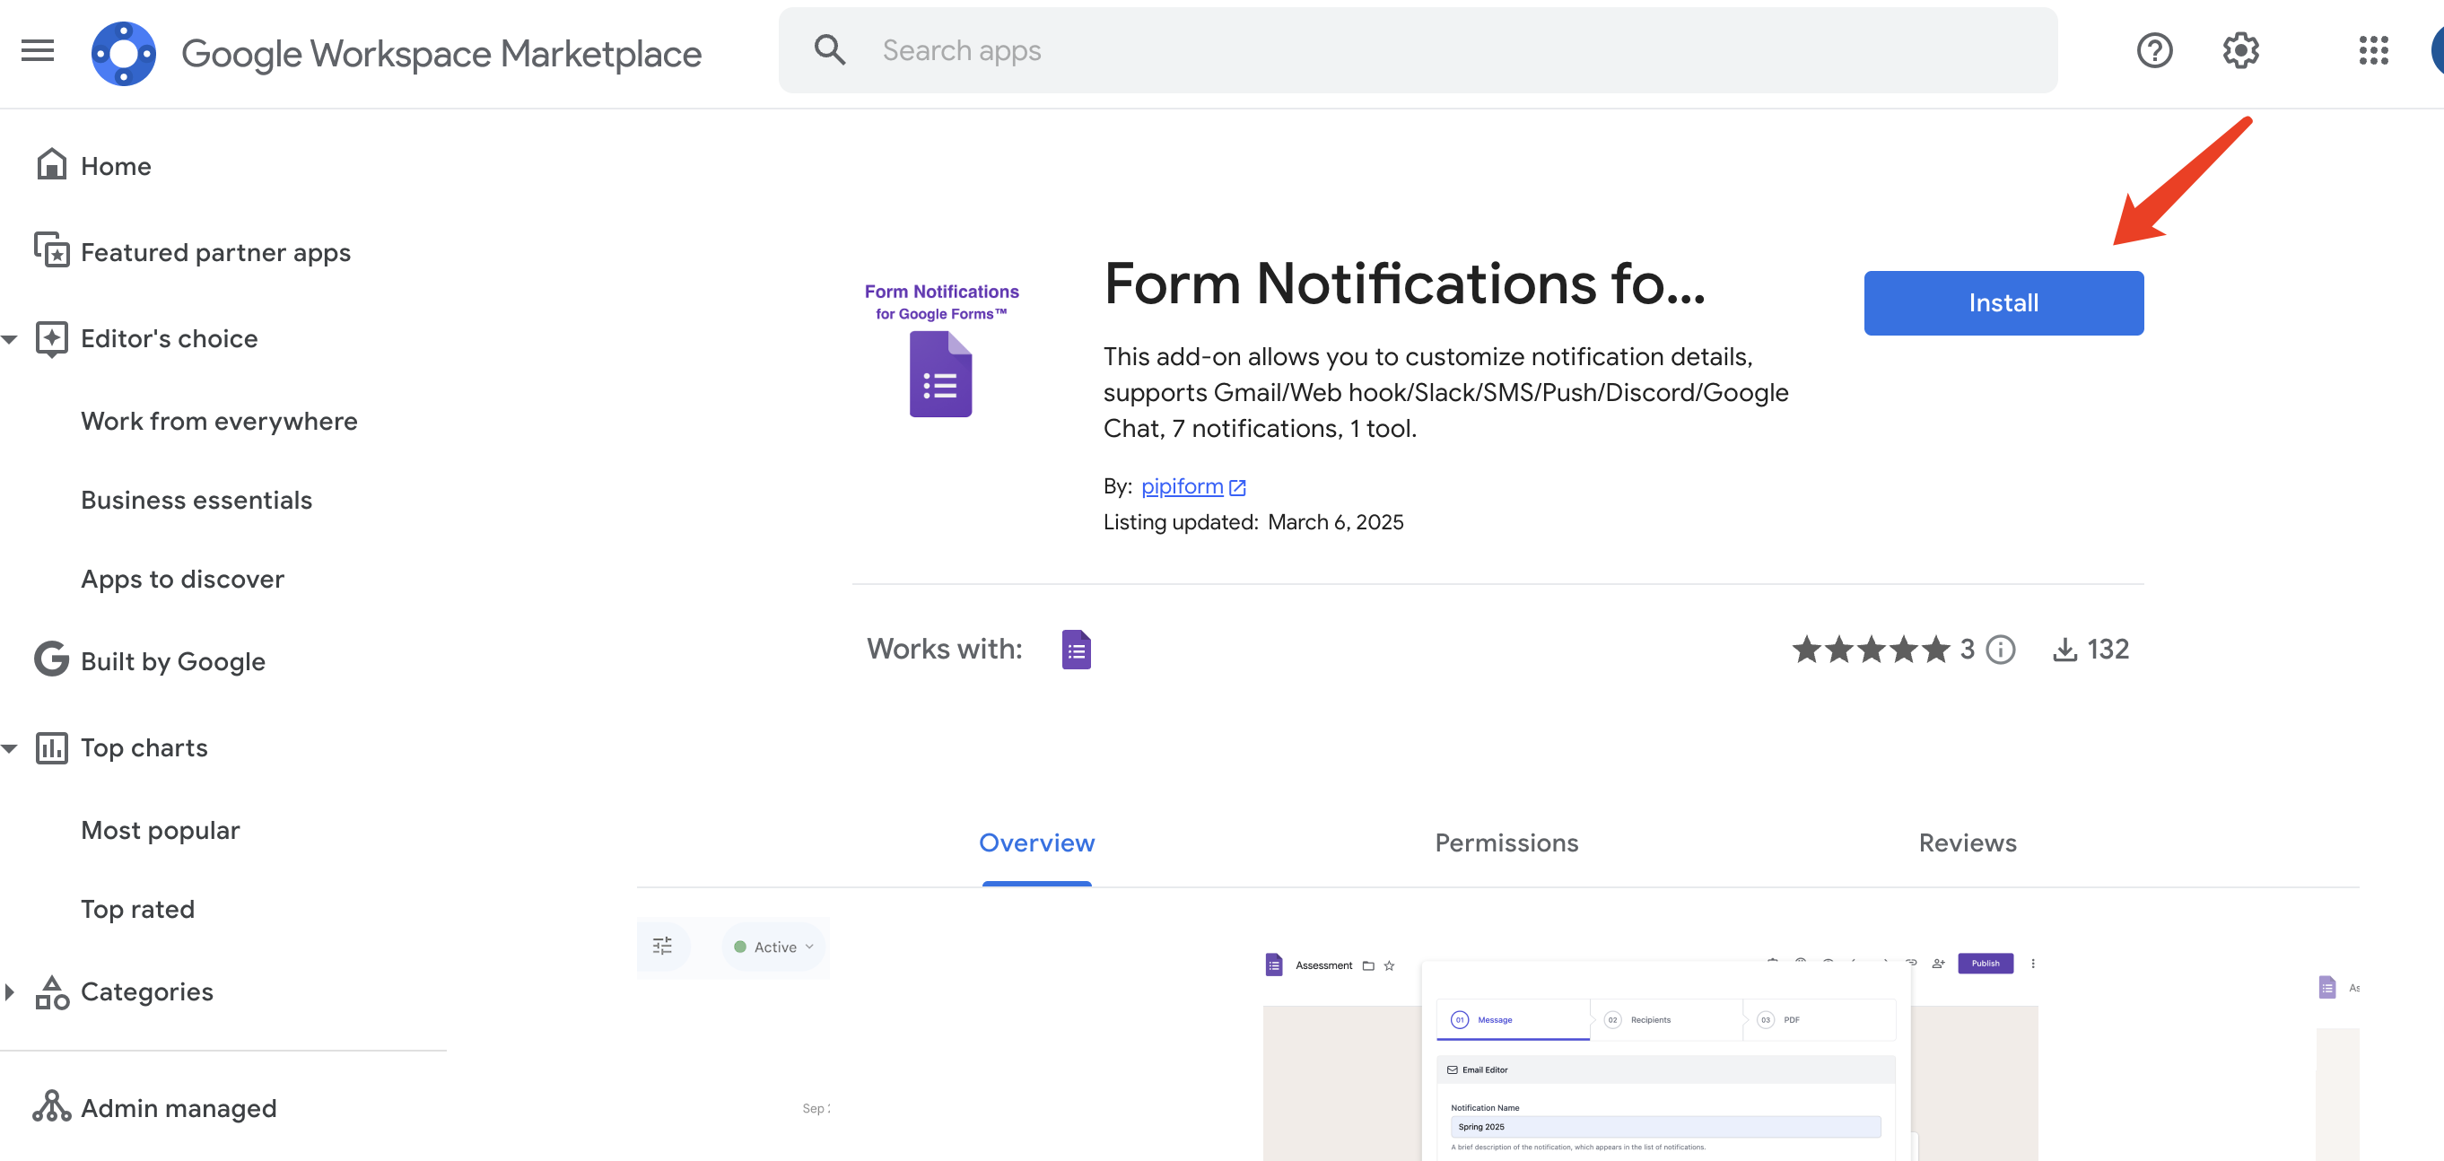The image size is (2444, 1161).
Task: Collapse the Top charts section
Action: click(x=10, y=747)
